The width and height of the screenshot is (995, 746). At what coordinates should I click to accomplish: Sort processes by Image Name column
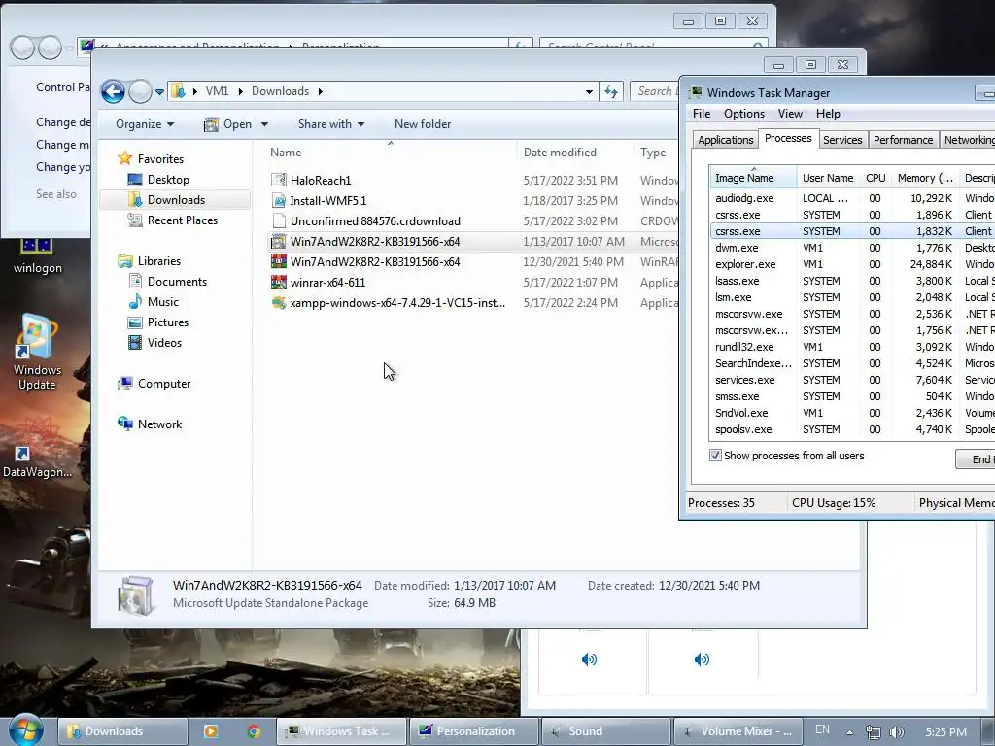[x=753, y=178]
